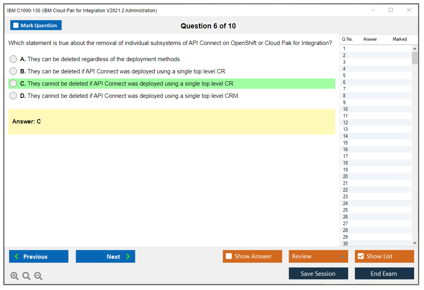This screenshot has height=290, width=424.
Task: Maximize the exam window
Action: pos(390,10)
